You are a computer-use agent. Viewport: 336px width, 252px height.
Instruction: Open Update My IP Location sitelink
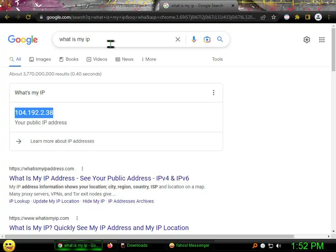coord(56,201)
